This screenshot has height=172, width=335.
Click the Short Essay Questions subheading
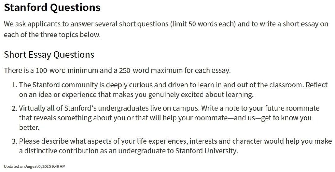(x=49, y=55)
